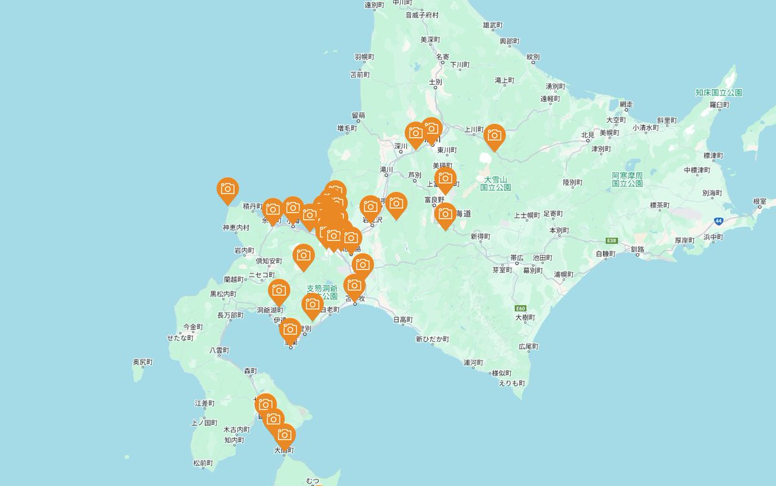Viewport: 776px width, 486px height.
Task: Click the route 44 road badge
Action: pos(718,220)
